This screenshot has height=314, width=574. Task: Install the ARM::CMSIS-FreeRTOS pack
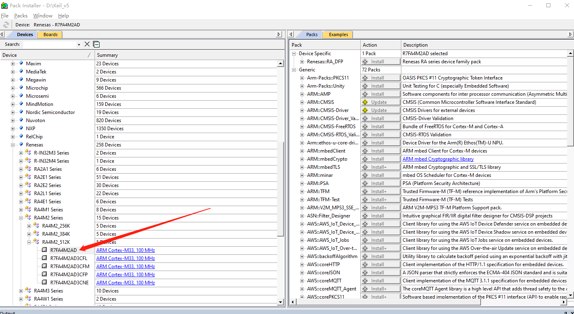coord(381,127)
